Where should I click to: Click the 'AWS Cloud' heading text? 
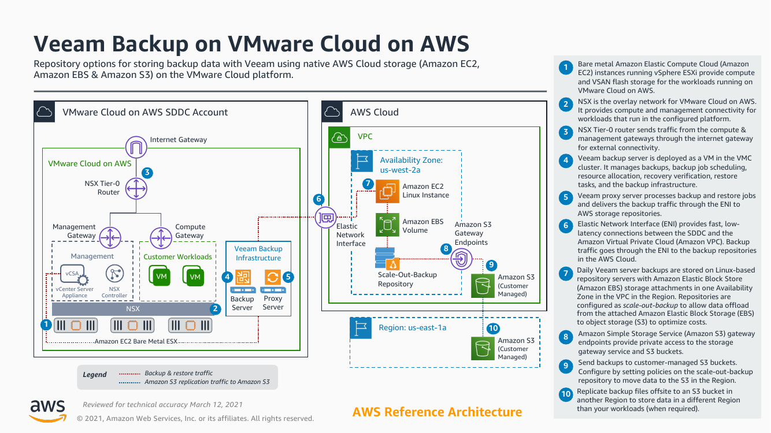pyautogui.click(x=375, y=112)
